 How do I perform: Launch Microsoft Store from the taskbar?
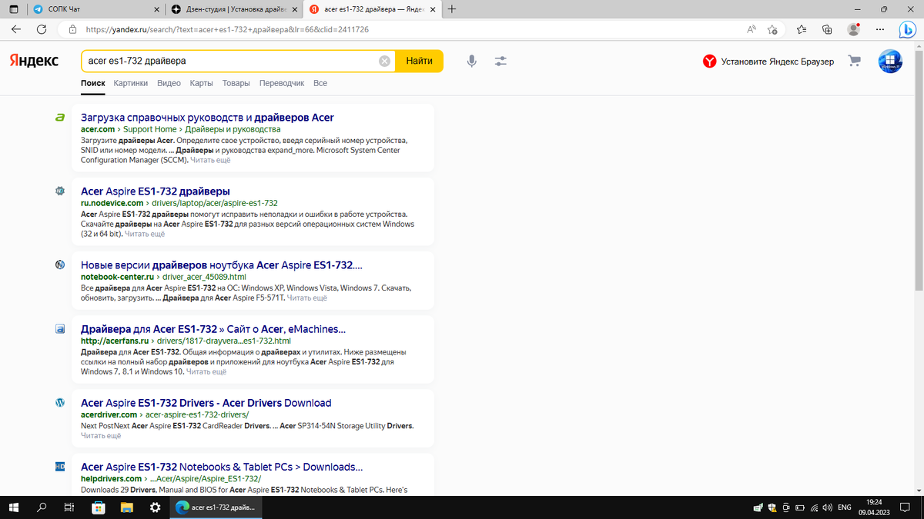[x=99, y=507]
